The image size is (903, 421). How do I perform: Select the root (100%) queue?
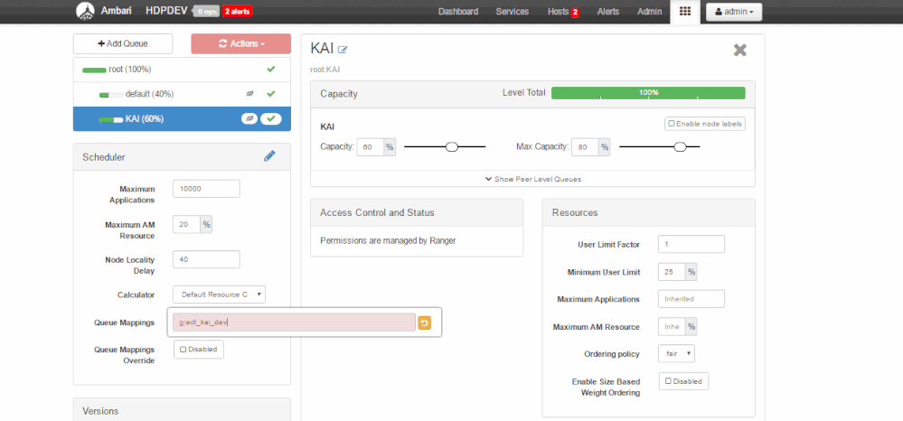pyautogui.click(x=182, y=69)
